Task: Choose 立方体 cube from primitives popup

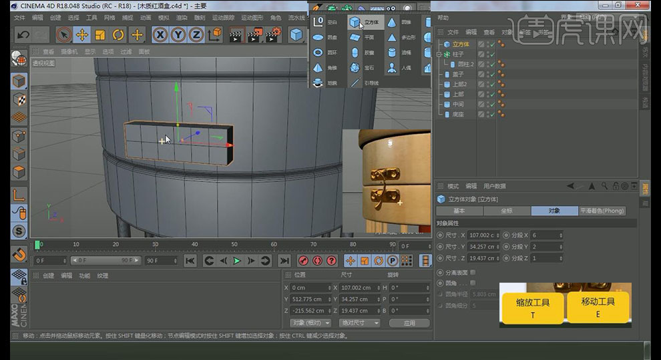Action: coord(365,22)
